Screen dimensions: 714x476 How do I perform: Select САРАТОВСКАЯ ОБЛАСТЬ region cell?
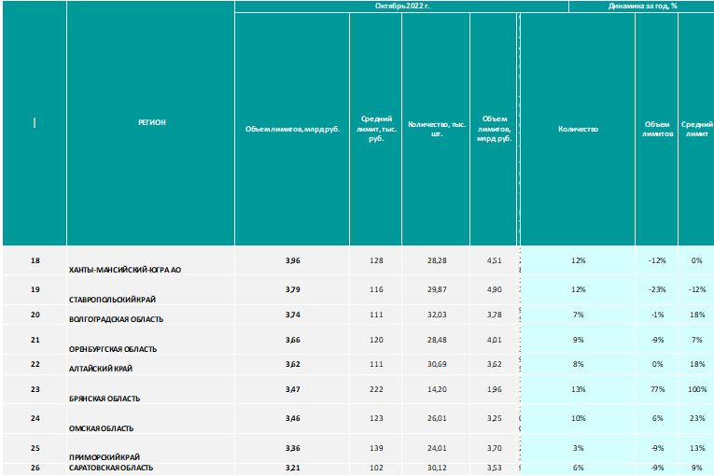(150, 469)
